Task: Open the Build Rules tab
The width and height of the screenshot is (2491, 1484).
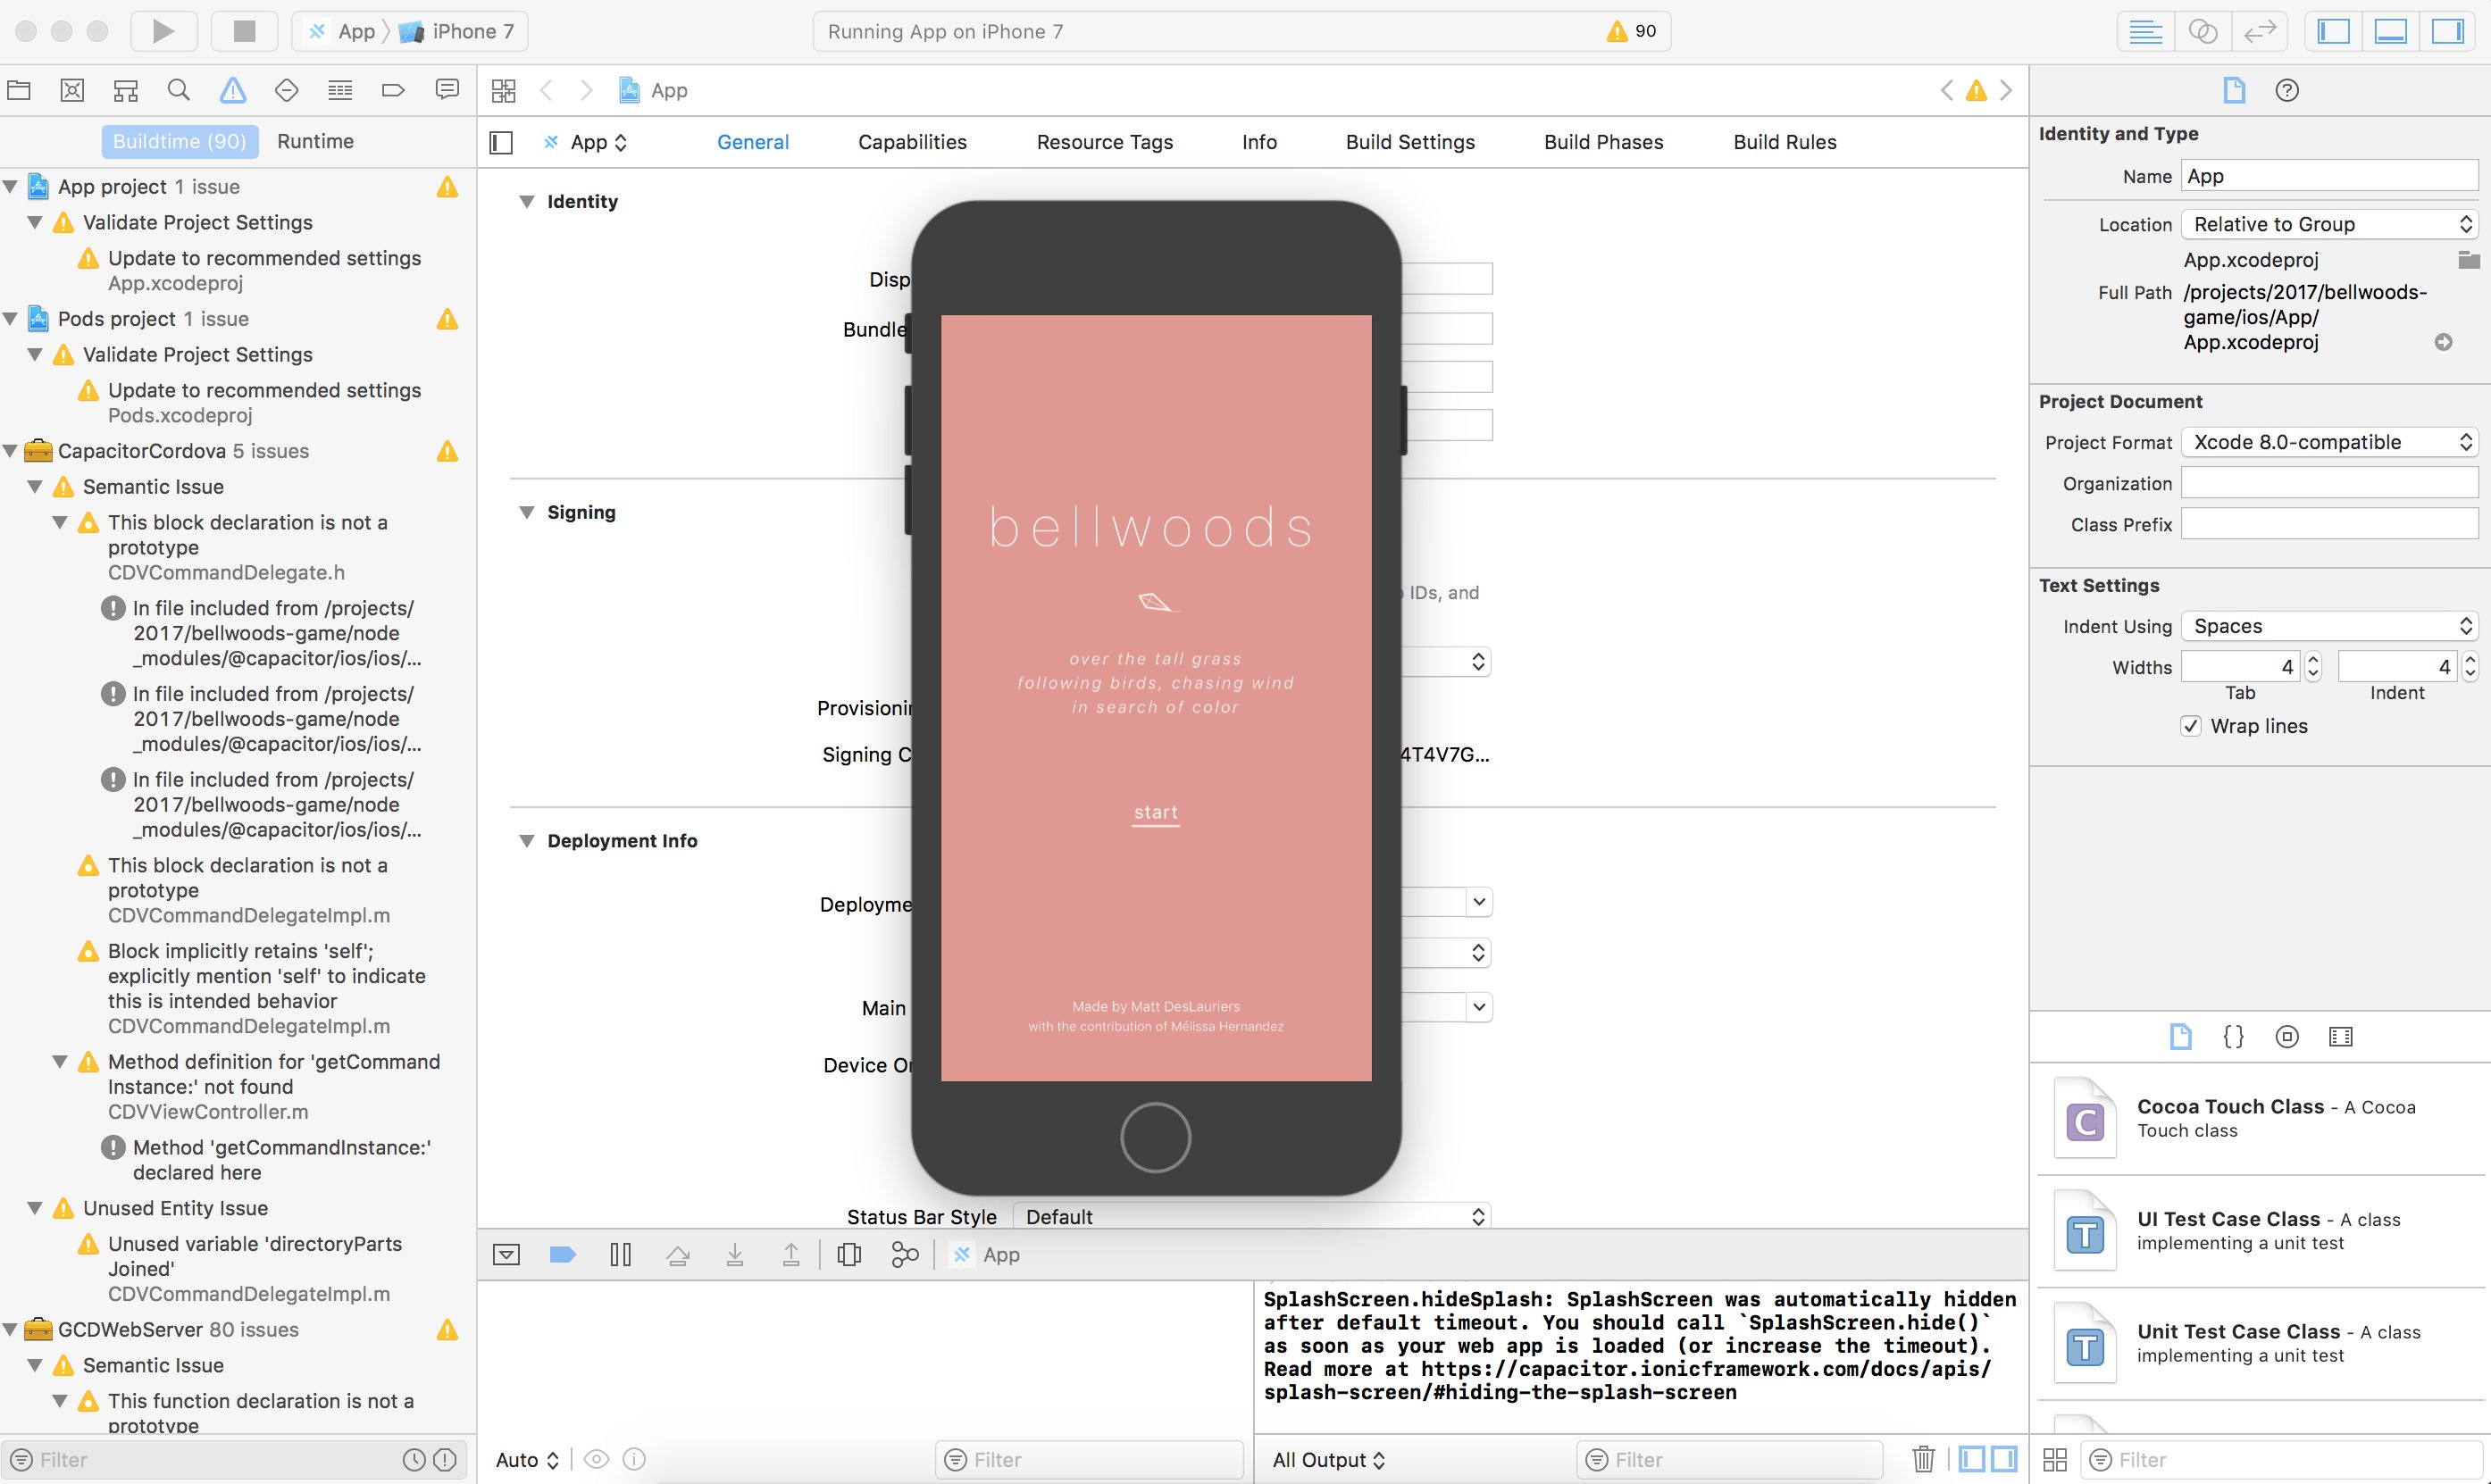Action: tap(1785, 142)
